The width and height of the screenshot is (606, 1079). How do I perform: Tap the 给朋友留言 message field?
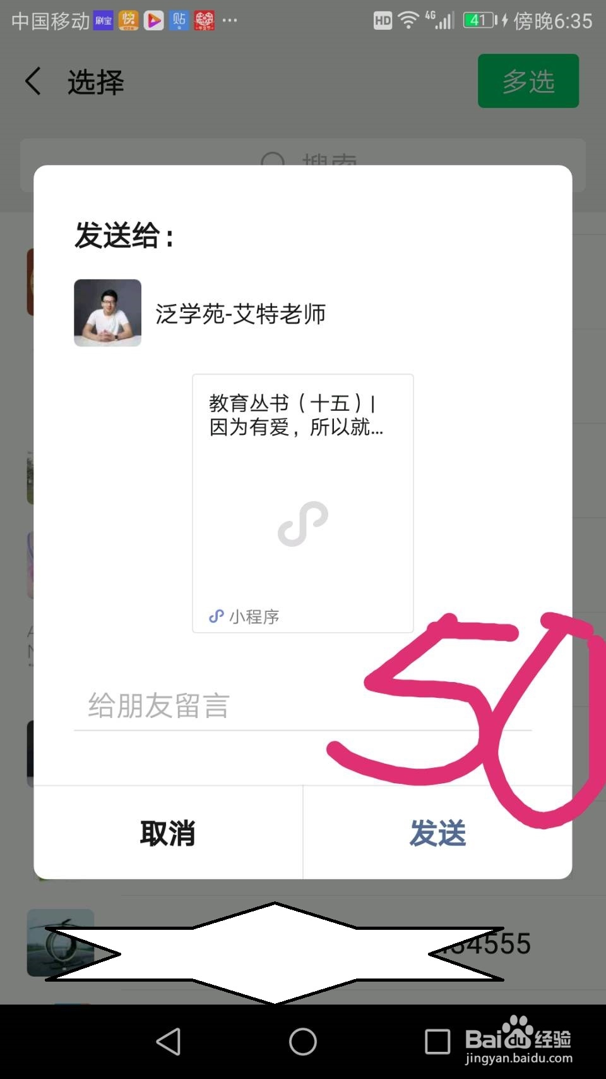click(x=302, y=705)
